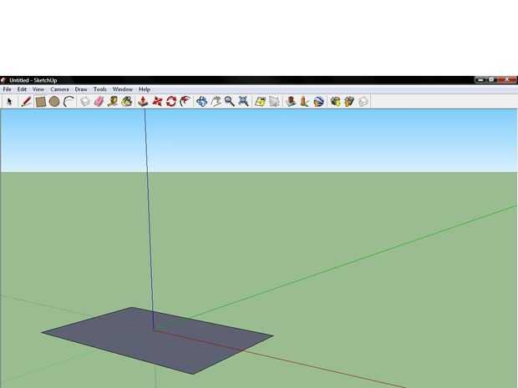
Task: Pick the Offset tool
Action: tap(185, 101)
